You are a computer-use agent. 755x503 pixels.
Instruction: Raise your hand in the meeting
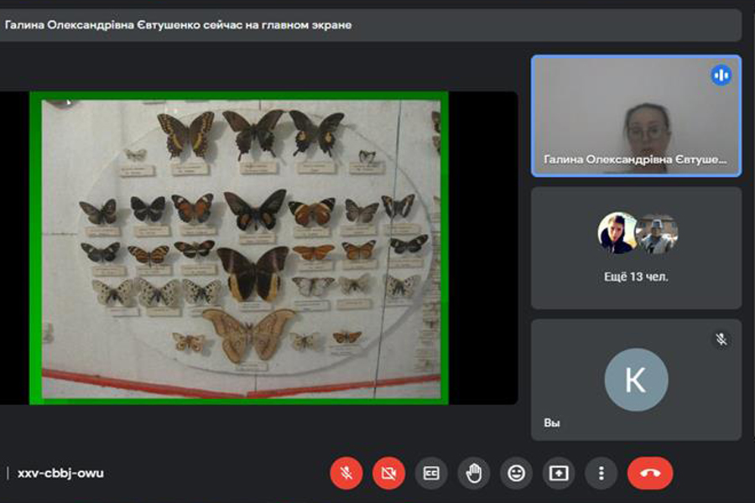[474, 474]
